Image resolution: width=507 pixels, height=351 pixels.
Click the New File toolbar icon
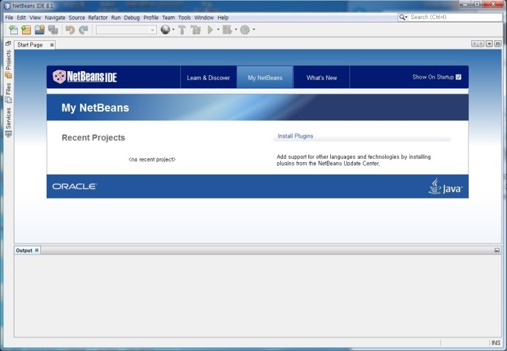[13, 29]
